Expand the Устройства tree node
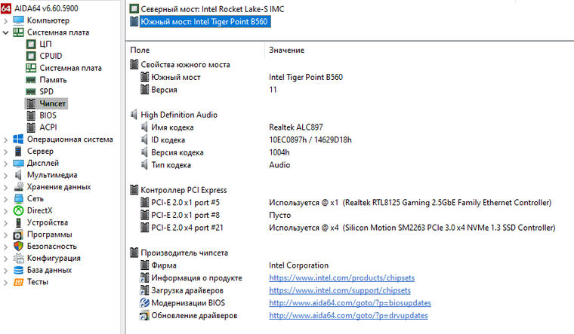 click(5, 223)
